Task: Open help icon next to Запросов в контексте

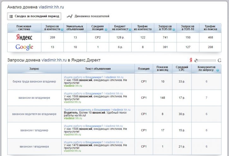Action: [62, 29]
